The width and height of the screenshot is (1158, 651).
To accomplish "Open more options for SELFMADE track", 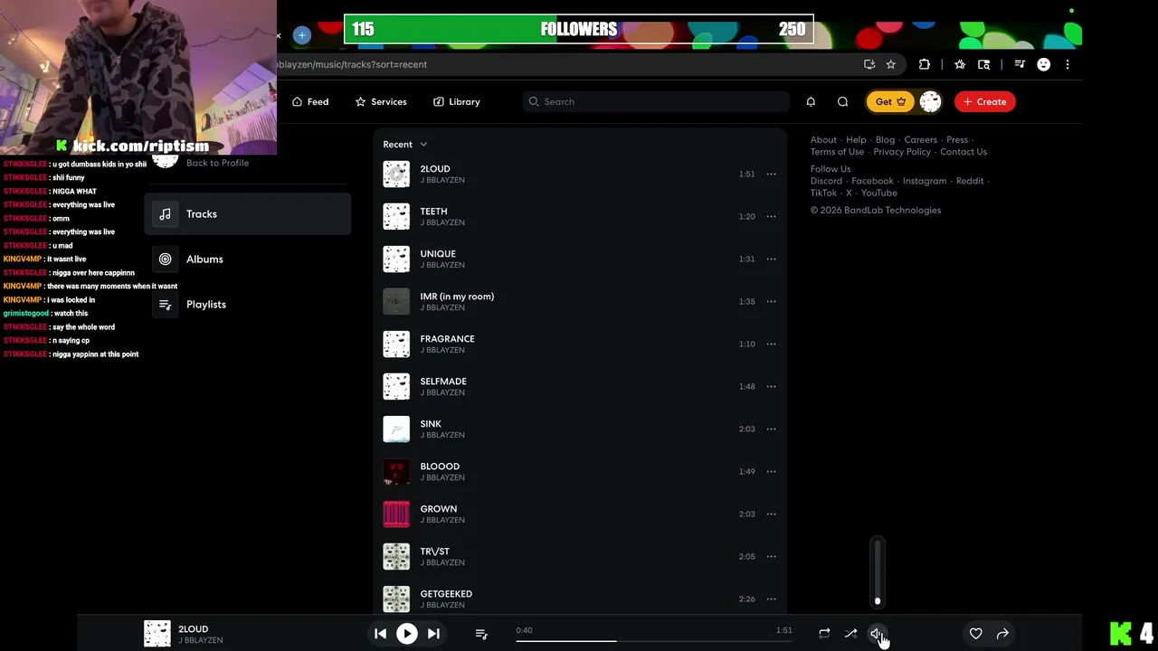I will click(771, 386).
